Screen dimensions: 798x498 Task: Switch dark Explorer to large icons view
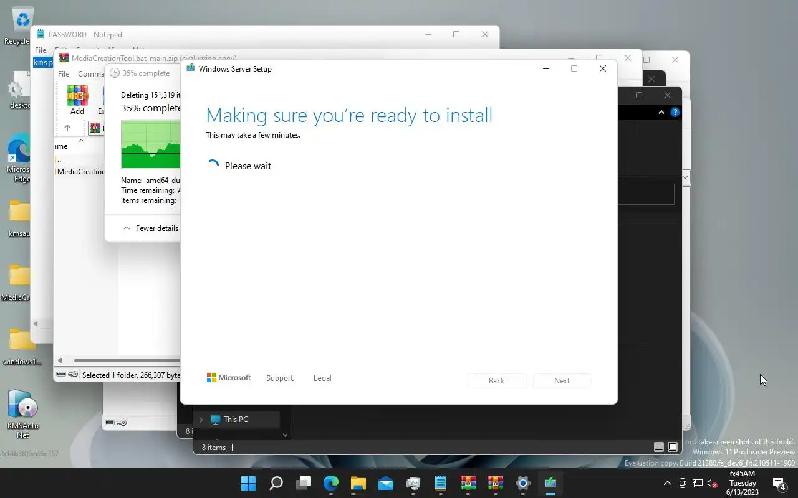(673, 447)
